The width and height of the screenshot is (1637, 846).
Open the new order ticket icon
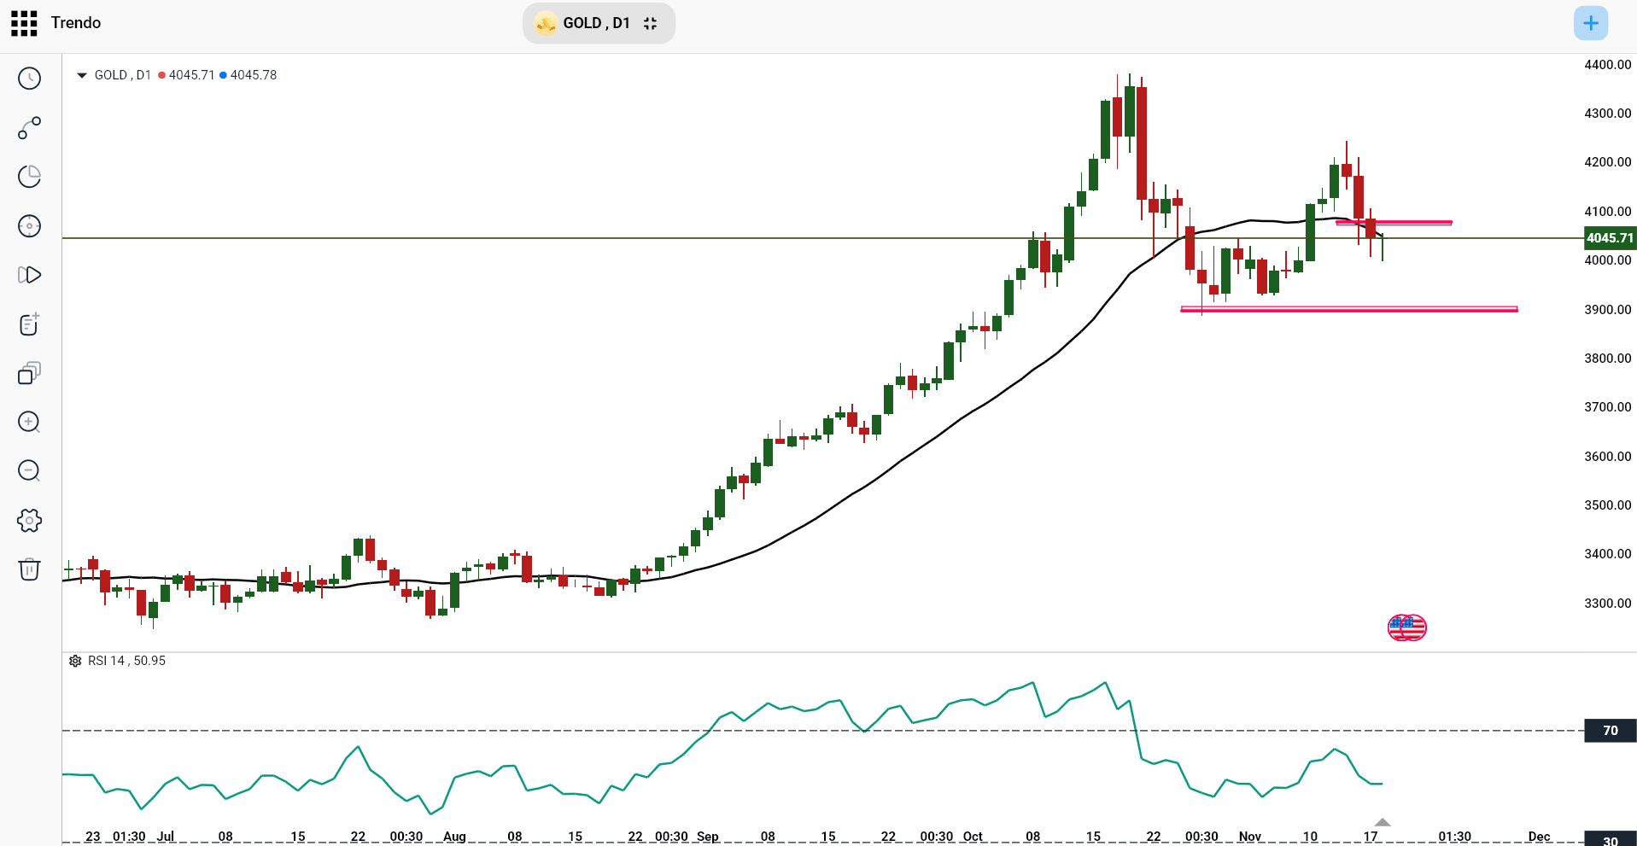coord(30,324)
